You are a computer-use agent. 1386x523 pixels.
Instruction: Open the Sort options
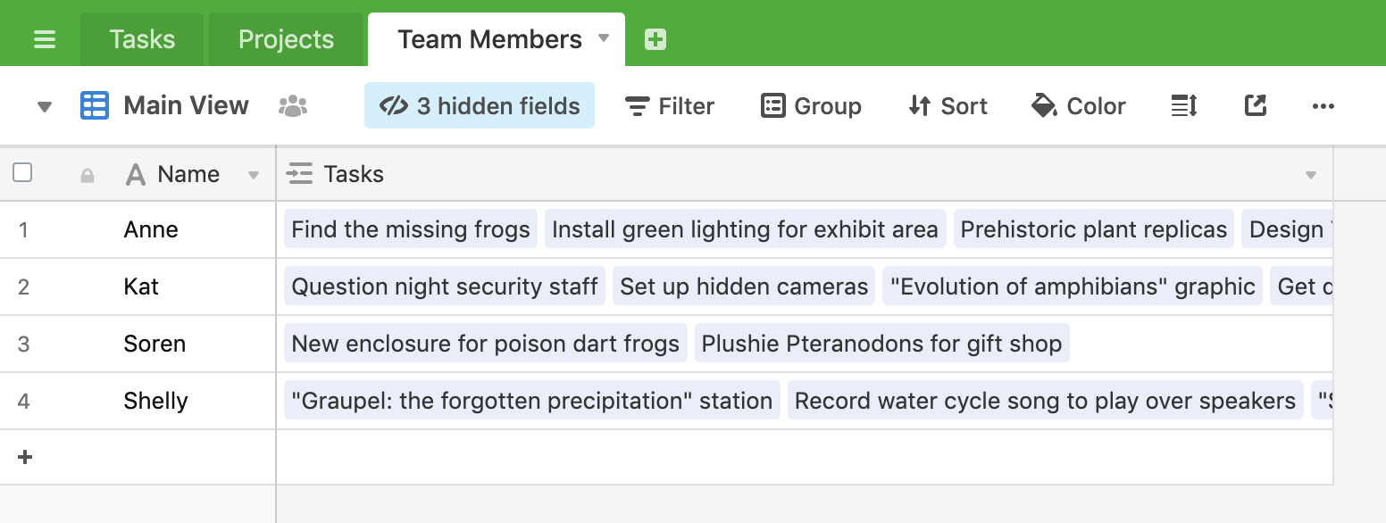click(x=948, y=106)
